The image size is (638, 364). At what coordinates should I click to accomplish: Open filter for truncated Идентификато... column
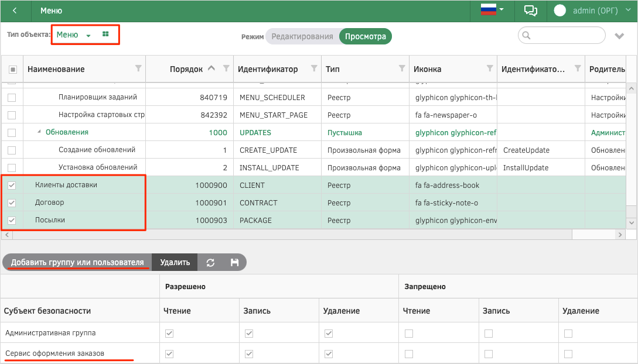coord(578,68)
